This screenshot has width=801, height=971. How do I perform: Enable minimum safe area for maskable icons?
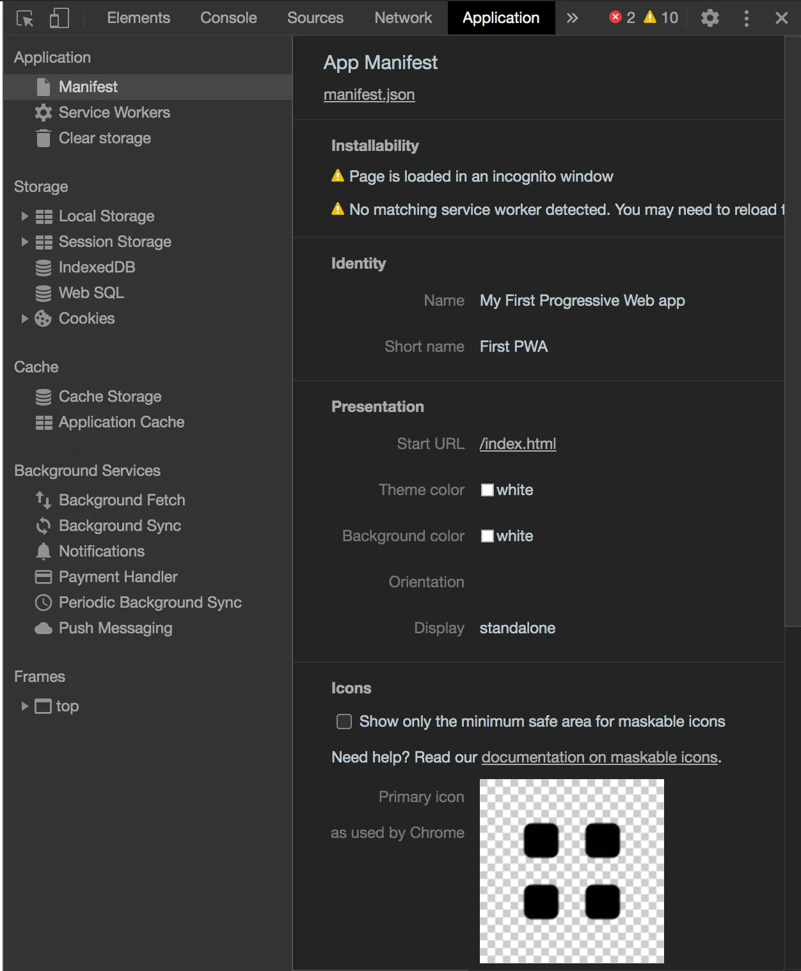pyautogui.click(x=344, y=721)
